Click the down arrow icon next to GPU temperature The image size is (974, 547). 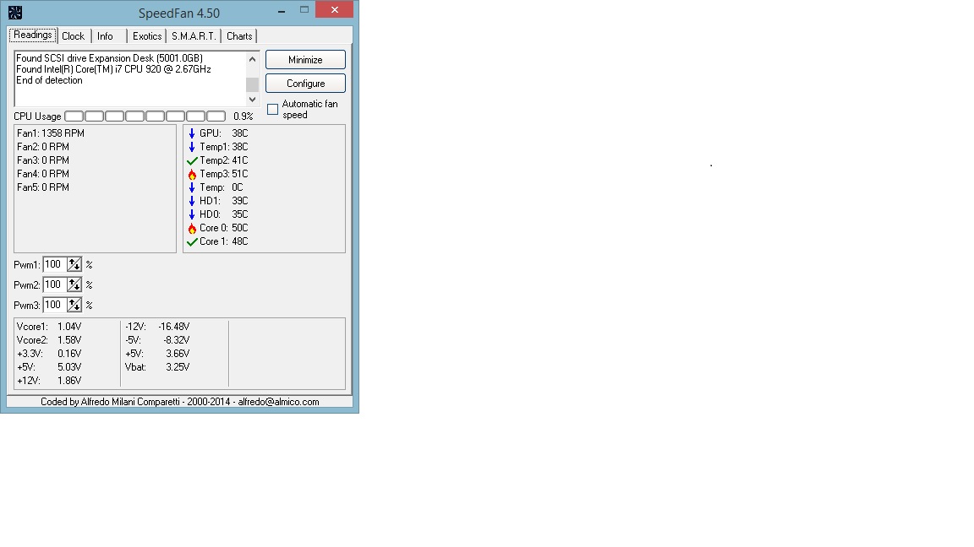(x=192, y=133)
